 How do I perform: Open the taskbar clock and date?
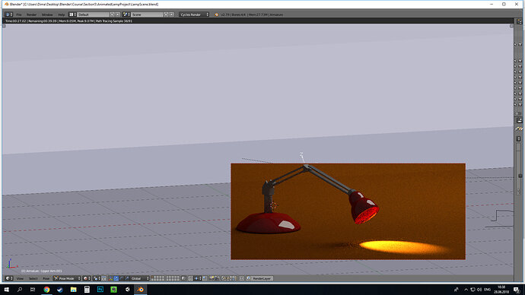pyautogui.click(x=501, y=290)
